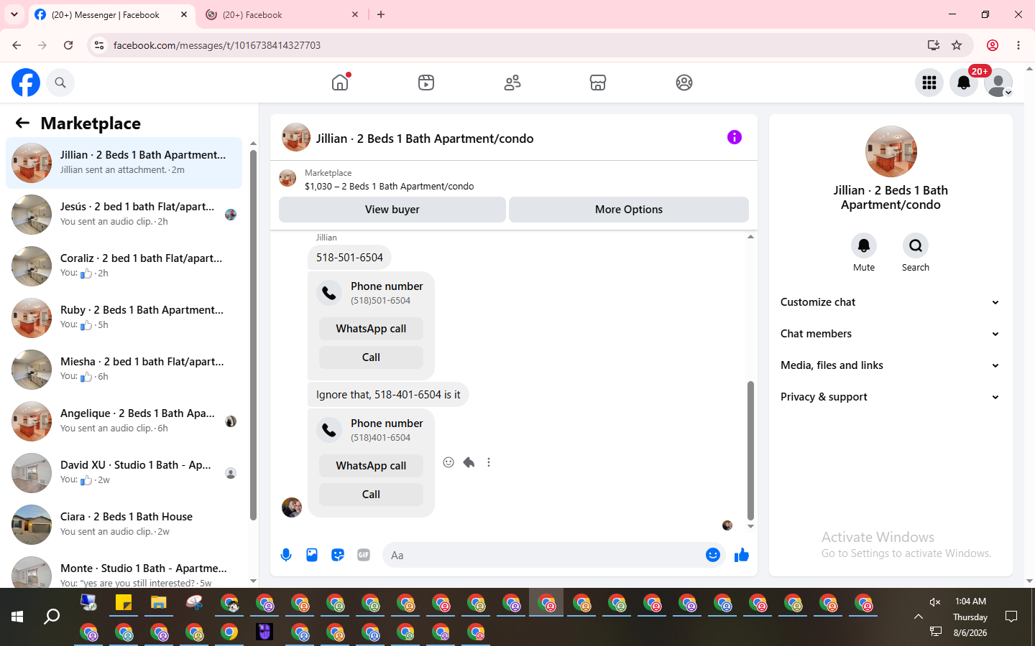Click Call for (518)501-6504
The width and height of the screenshot is (1035, 646).
[x=371, y=357]
